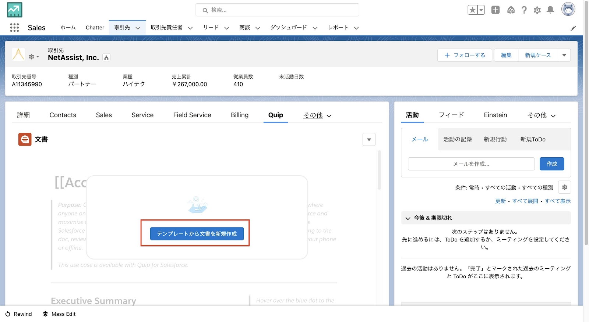The height and width of the screenshot is (322, 589).
Task: Open the user profile avatar
Action: [x=568, y=9]
